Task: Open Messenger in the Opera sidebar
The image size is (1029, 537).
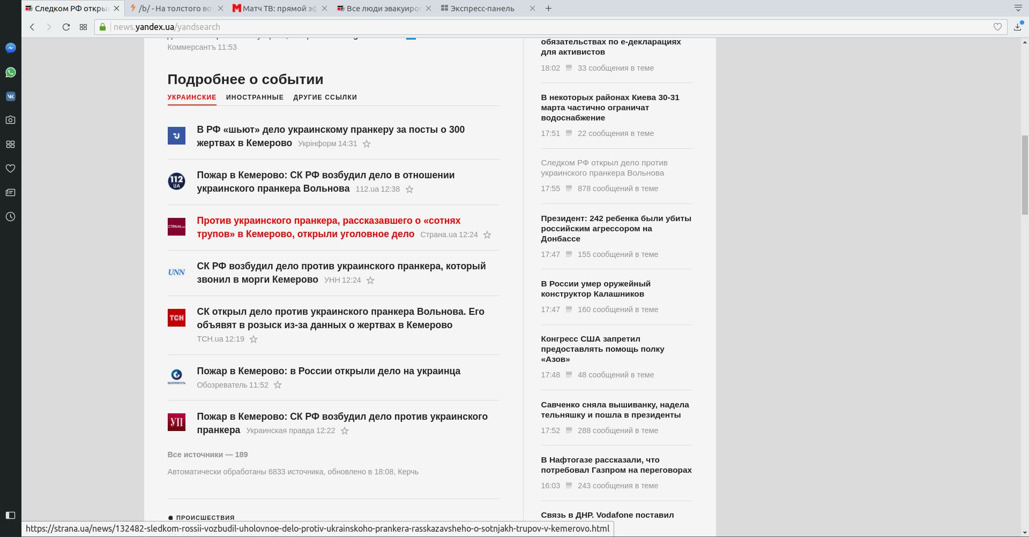Action: 10,48
